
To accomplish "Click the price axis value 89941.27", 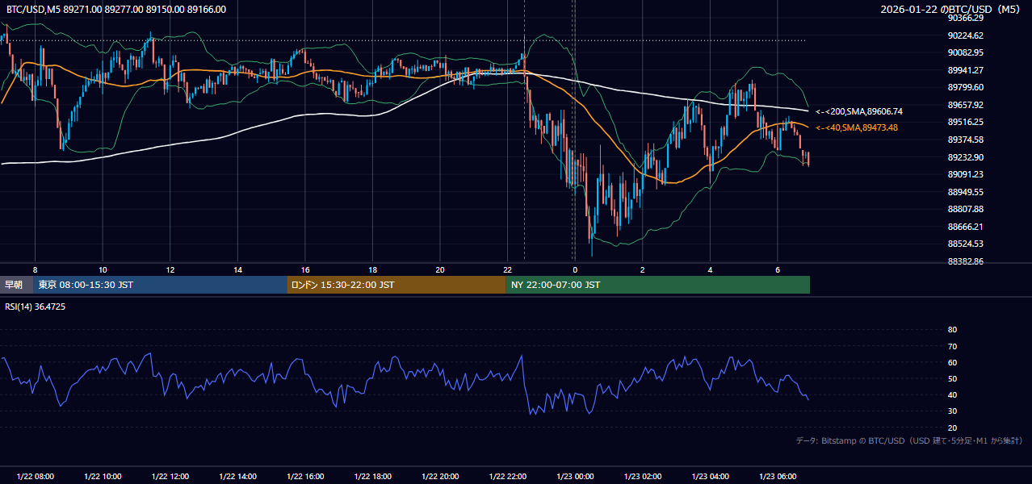I will [965, 70].
